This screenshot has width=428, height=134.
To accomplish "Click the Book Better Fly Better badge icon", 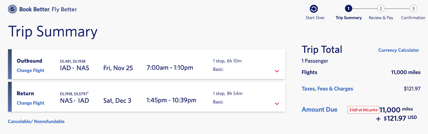I will pyautogui.click(x=13, y=9).
